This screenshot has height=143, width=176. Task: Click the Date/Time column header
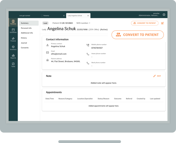[50, 99]
